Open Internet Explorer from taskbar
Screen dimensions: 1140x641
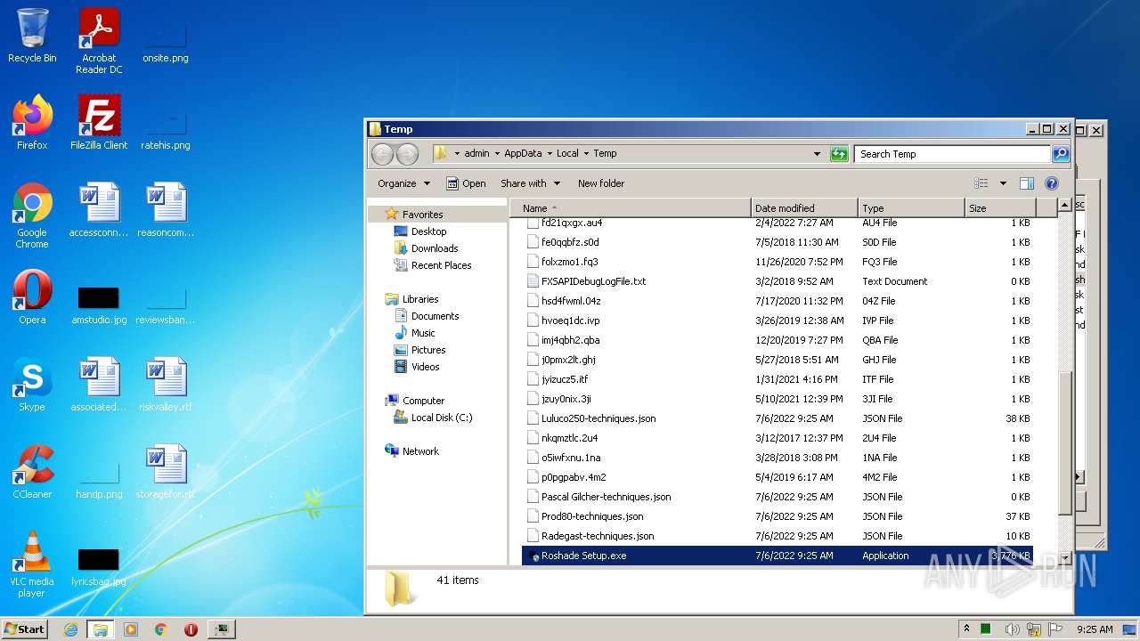70,629
